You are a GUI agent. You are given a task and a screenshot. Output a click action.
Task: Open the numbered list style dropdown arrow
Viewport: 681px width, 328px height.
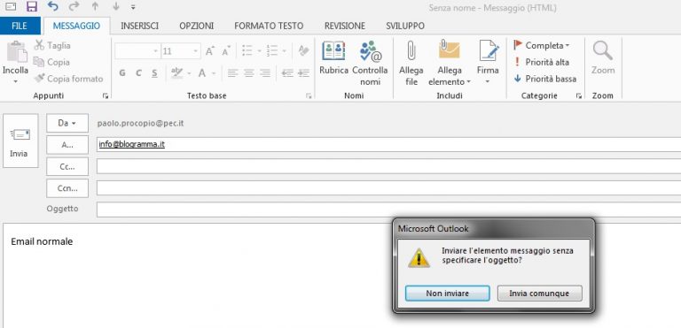coord(284,51)
